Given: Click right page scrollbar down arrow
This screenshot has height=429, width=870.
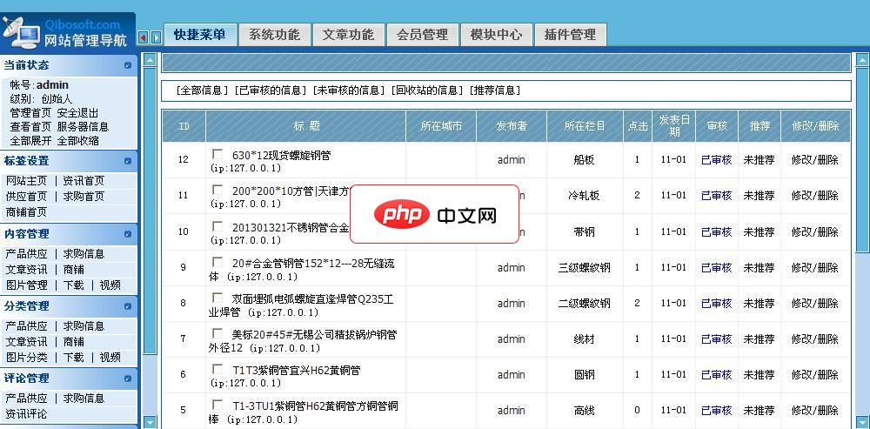Looking at the screenshot, I should point(862,421).
